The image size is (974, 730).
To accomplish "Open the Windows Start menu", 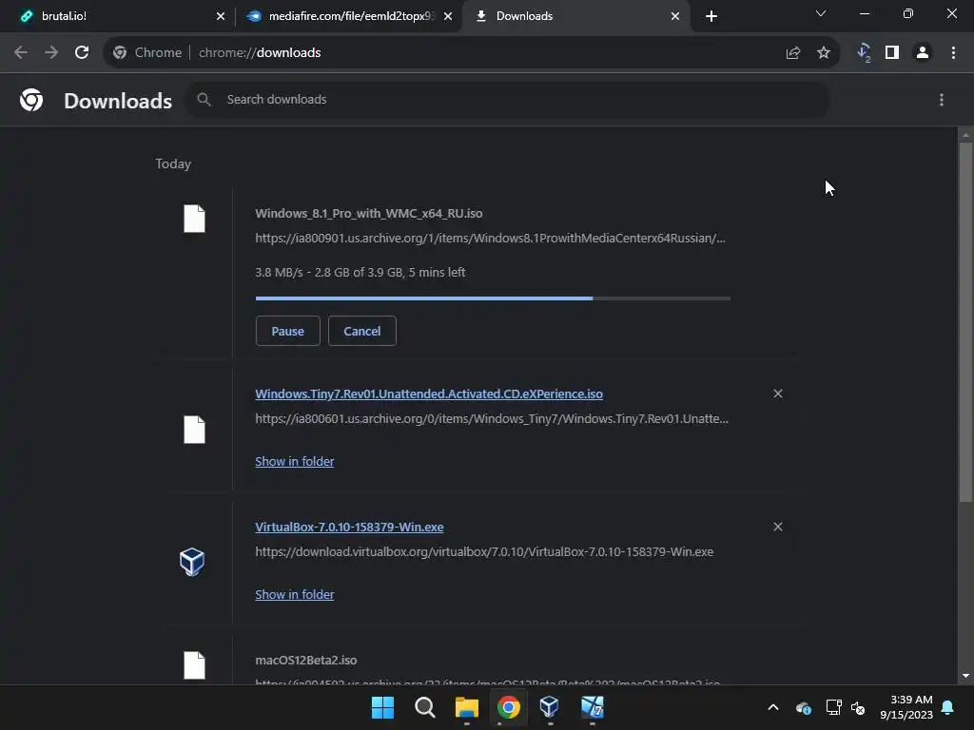I will click(382, 707).
